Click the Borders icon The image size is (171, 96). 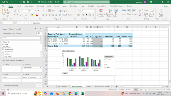coord(26,15)
